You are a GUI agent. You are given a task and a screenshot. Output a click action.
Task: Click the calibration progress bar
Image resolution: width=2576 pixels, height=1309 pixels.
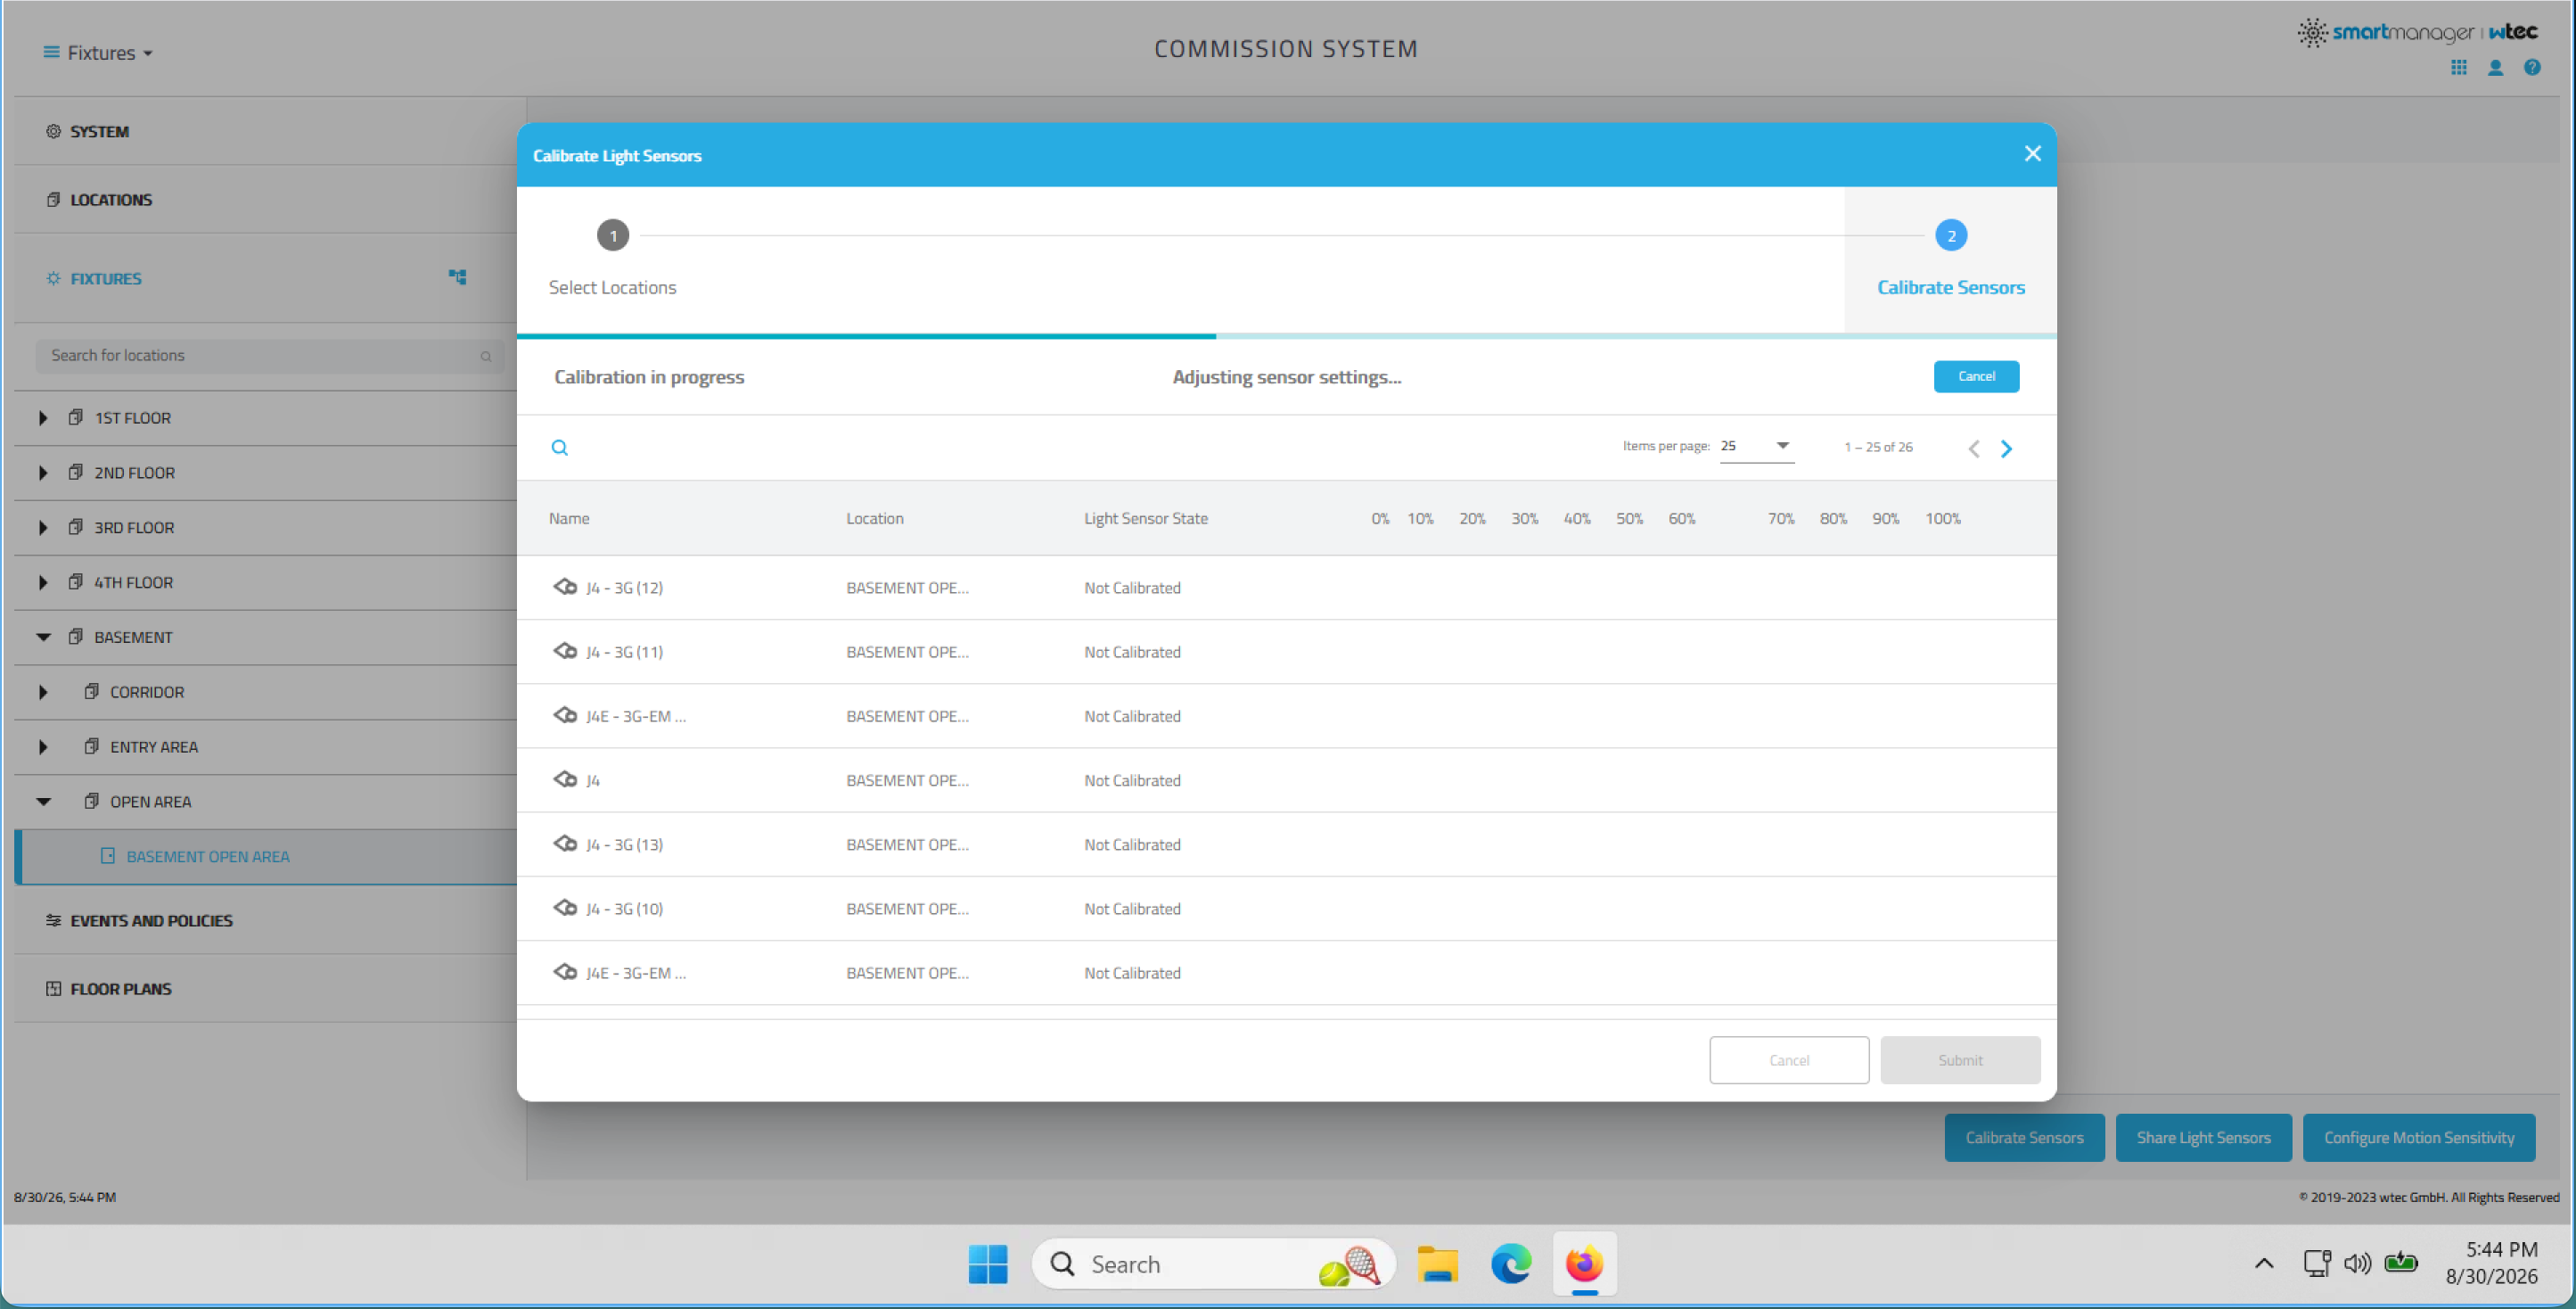pos(1286,336)
